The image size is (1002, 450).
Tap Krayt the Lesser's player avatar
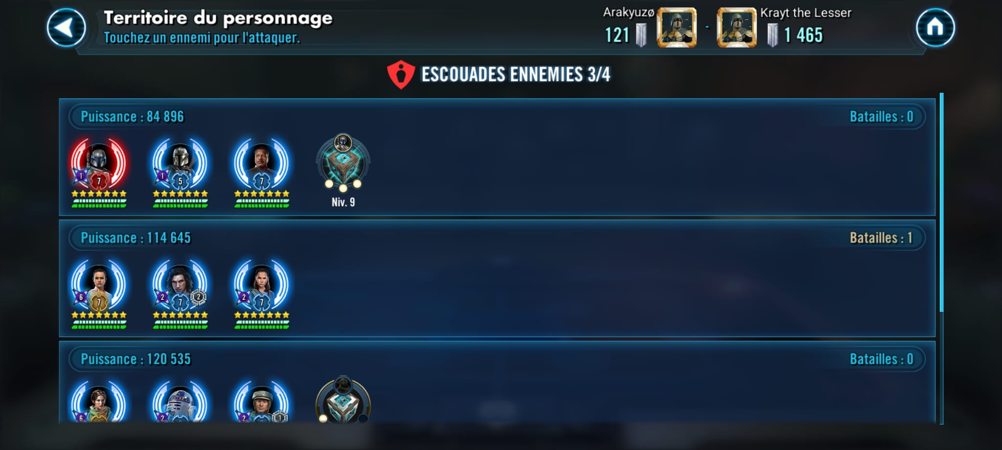coord(737,27)
